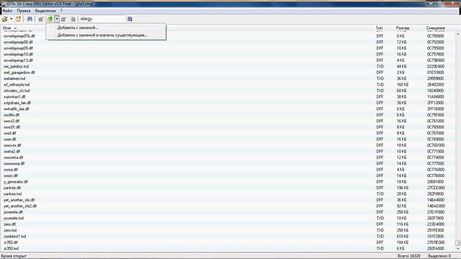Select file yankee.txd

(13, 194)
